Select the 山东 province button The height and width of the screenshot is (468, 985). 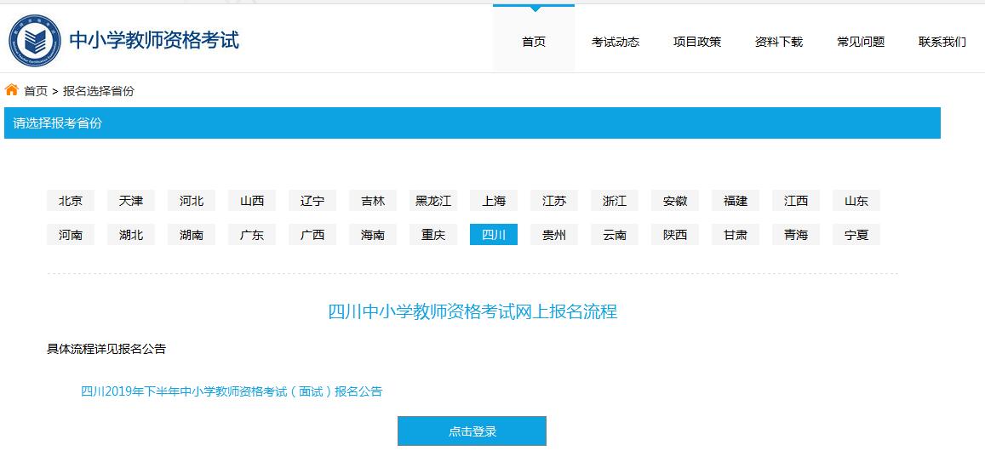[x=856, y=201]
